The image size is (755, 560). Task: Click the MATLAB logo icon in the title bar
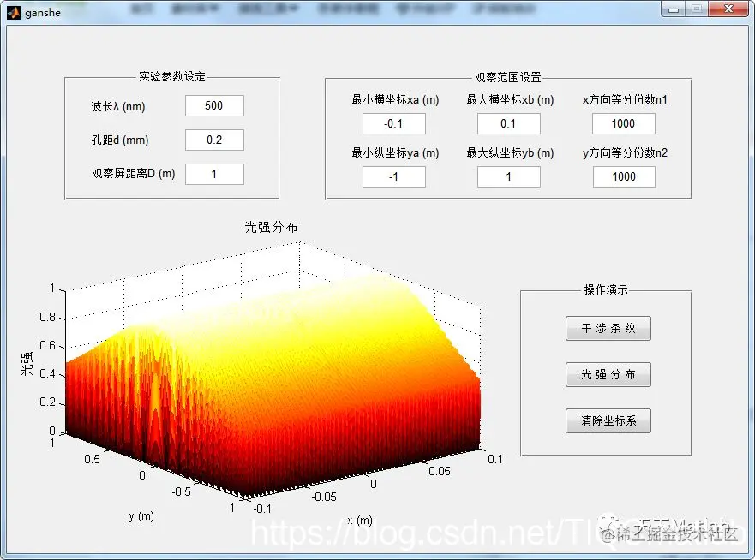12,12
